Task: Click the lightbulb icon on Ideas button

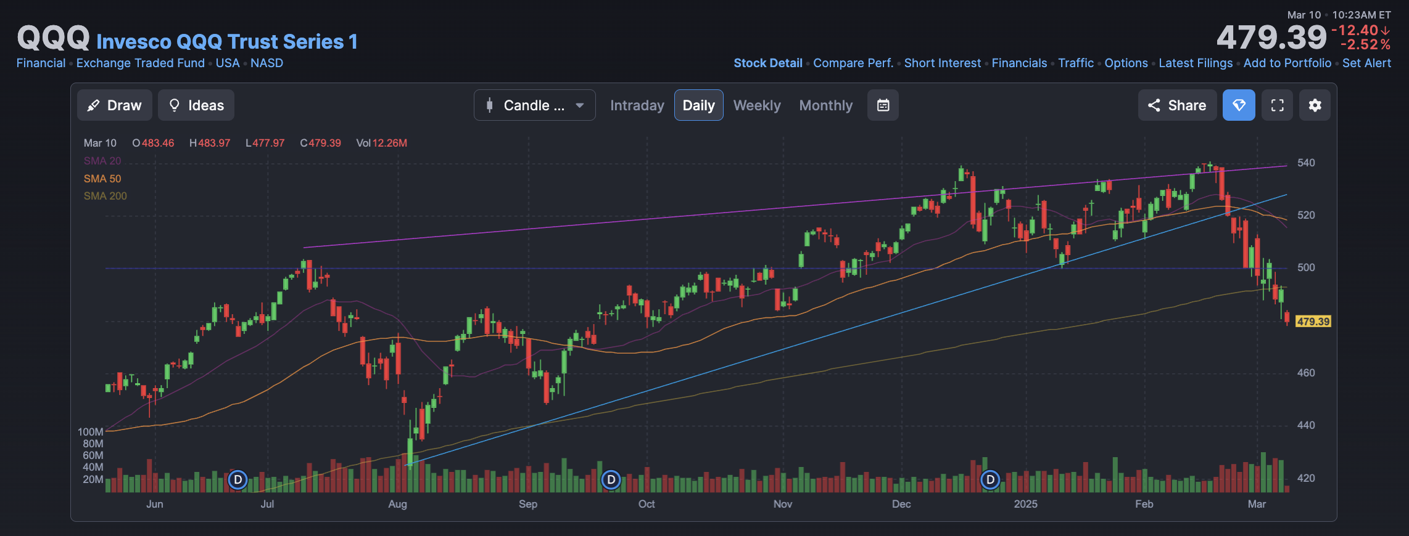Action: 175,105
